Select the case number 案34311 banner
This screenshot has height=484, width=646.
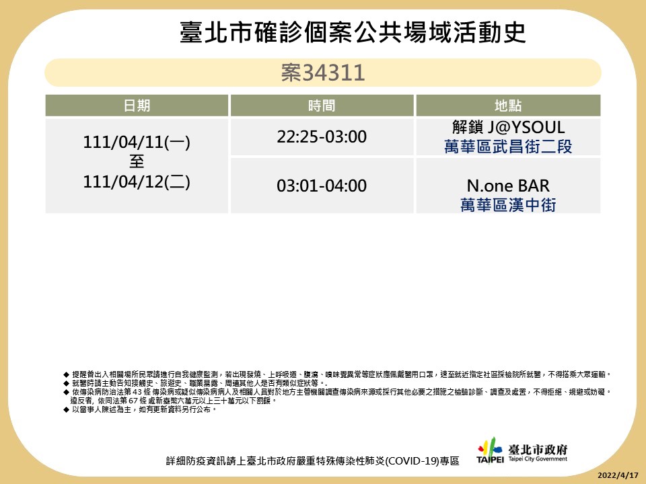coord(323,73)
